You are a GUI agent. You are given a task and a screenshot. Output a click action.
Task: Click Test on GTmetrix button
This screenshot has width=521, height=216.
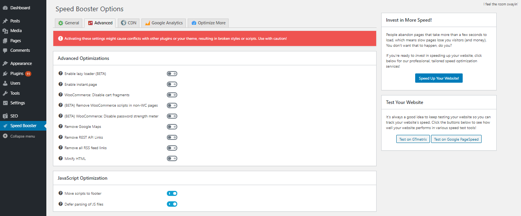pyautogui.click(x=413, y=139)
